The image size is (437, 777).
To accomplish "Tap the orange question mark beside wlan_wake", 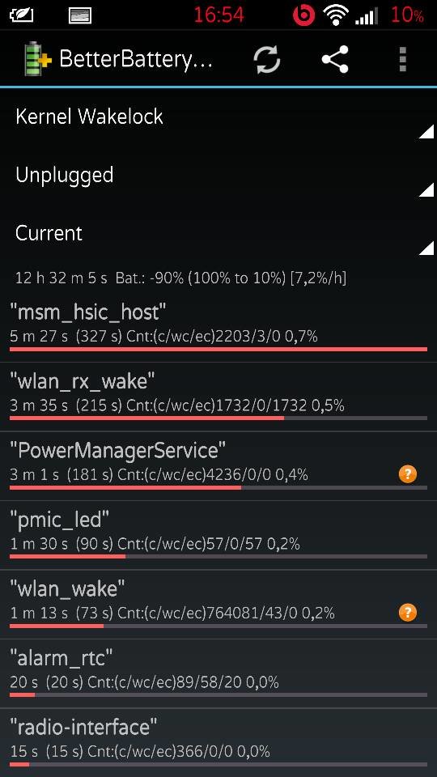I will pos(408,613).
